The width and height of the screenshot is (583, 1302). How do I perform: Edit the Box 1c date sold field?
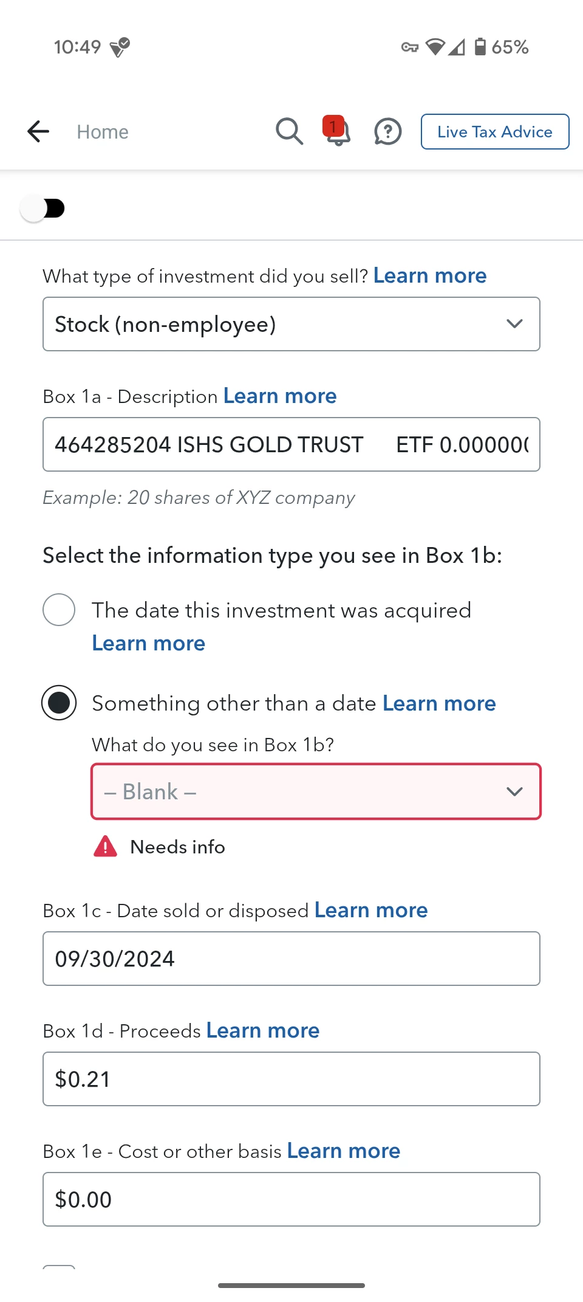pyautogui.click(x=291, y=959)
